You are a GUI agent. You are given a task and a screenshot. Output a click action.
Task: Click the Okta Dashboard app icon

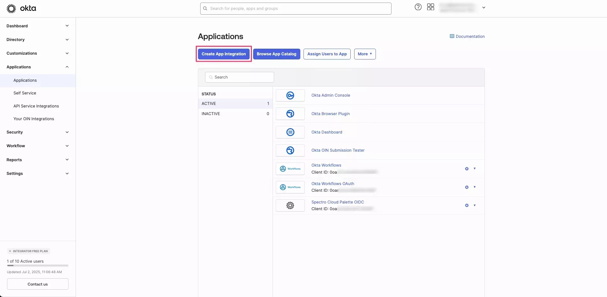click(x=290, y=132)
